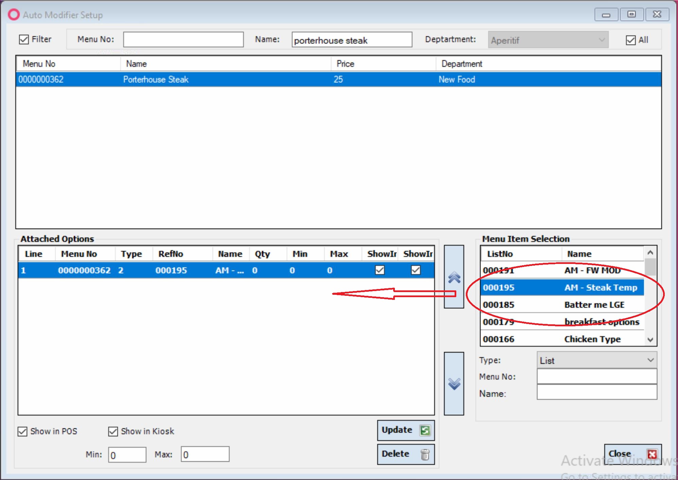Click the green refresh icon on Update
This screenshot has height=480, width=678.
coord(425,430)
